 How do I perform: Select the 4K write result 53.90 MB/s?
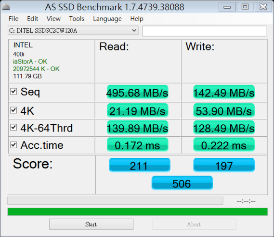coord(224,110)
